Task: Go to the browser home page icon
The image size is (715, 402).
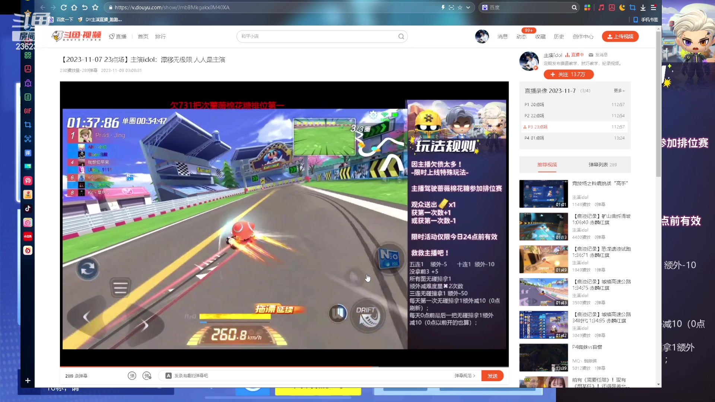Action: point(74,7)
